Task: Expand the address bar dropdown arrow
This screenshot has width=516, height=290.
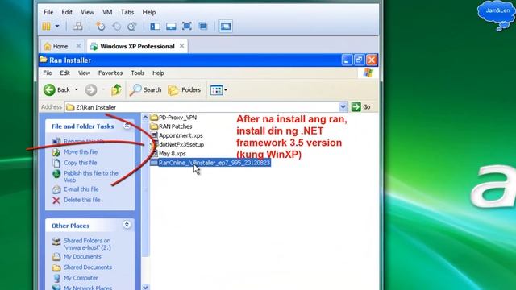Action: click(343, 107)
